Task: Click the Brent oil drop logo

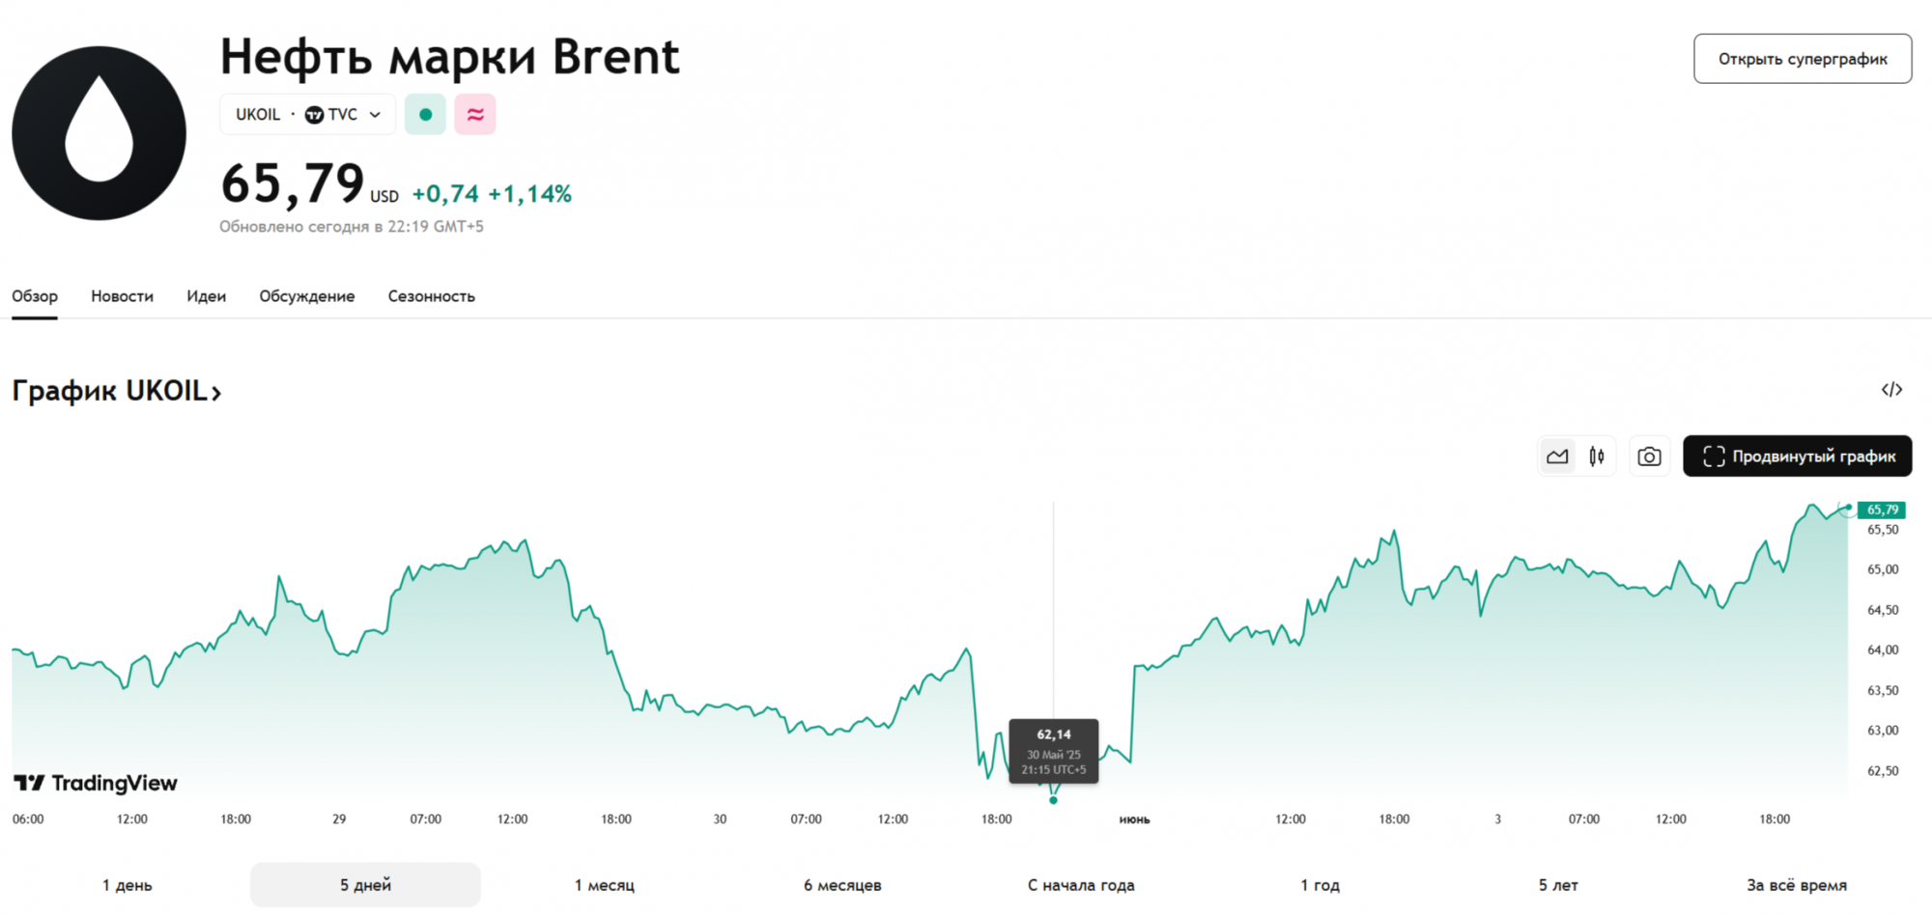Action: click(x=99, y=133)
